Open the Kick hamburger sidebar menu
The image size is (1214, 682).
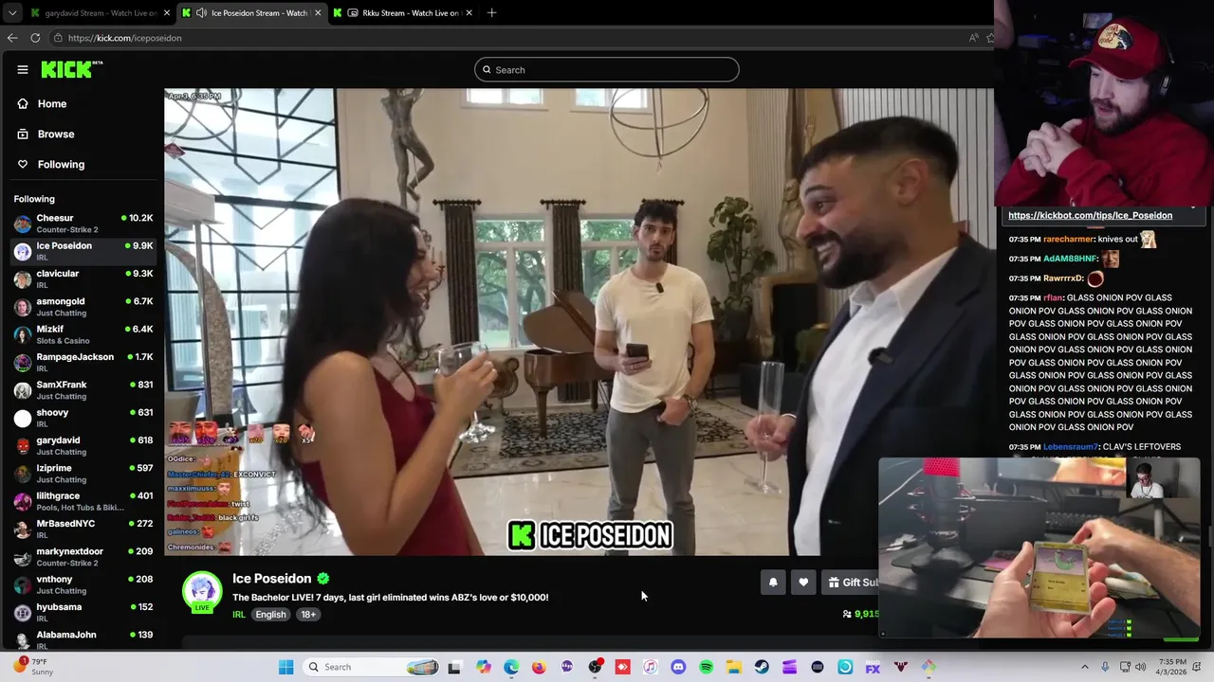click(23, 69)
